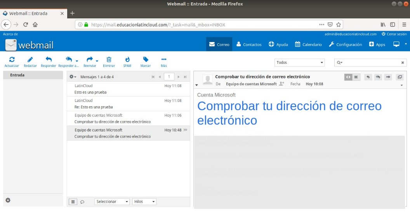Click the Responder reply toolbar icon

tap(49, 60)
